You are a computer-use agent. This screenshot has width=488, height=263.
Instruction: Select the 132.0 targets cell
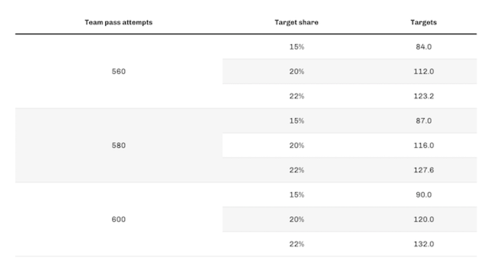[423, 244]
